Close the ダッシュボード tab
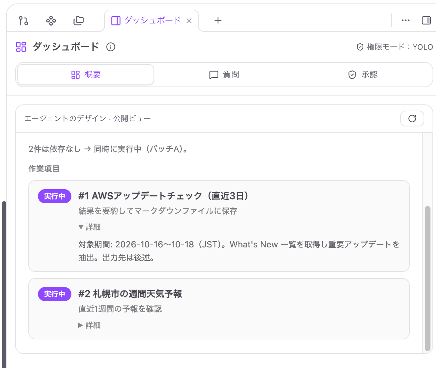This screenshot has width=436, height=368. (x=189, y=21)
